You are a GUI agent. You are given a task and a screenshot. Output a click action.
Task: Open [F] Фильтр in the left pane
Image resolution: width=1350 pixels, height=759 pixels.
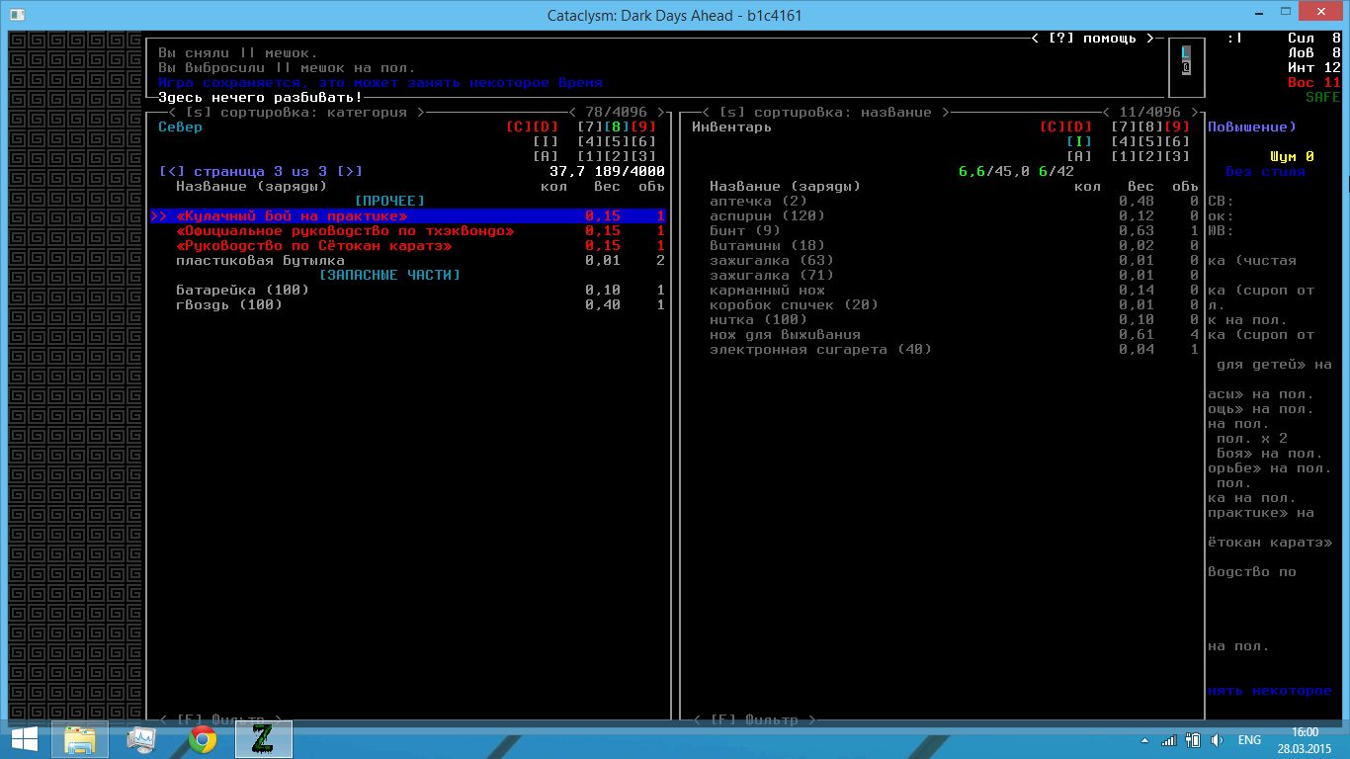pos(220,720)
